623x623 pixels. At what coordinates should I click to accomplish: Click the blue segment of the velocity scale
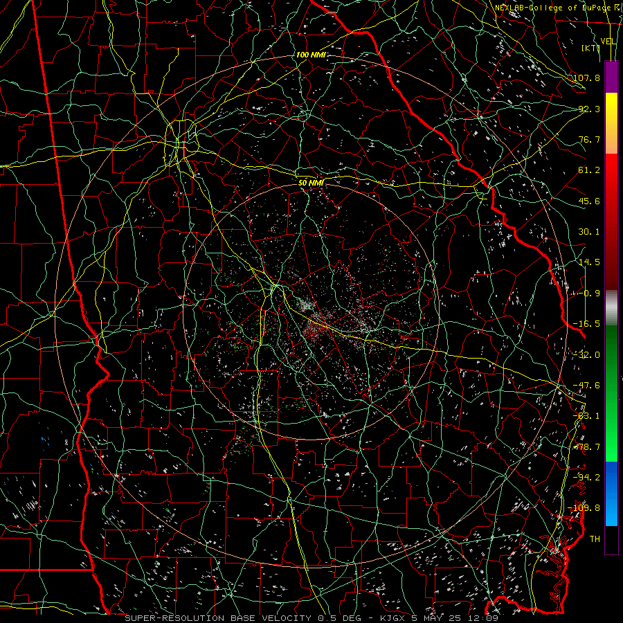(x=611, y=494)
